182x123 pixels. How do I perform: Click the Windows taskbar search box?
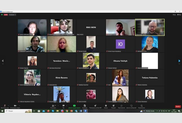click(x=18, y=111)
